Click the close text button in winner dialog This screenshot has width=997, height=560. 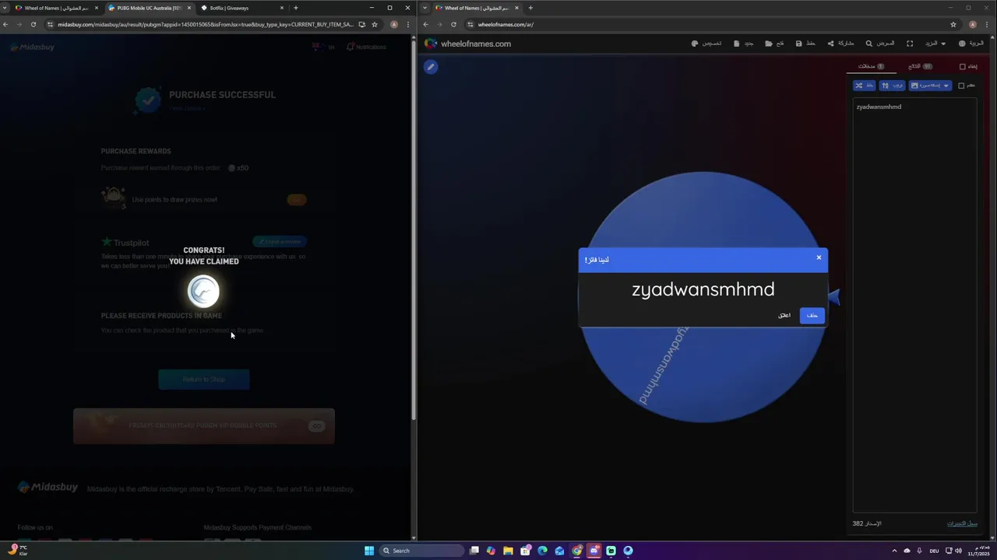pyautogui.click(x=784, y=315)
